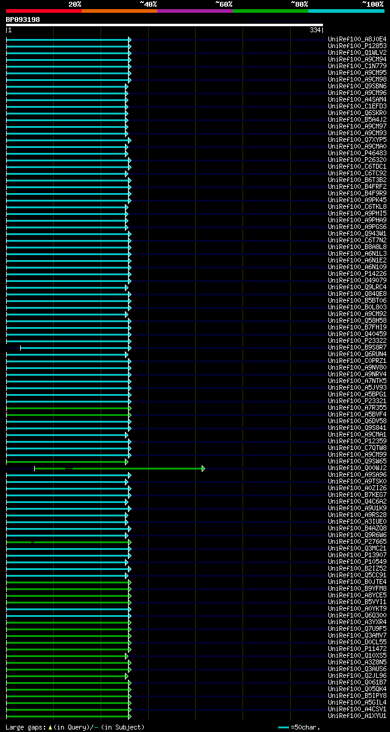Select hit label UniRef100_Q9SBN6

(357, 86)
